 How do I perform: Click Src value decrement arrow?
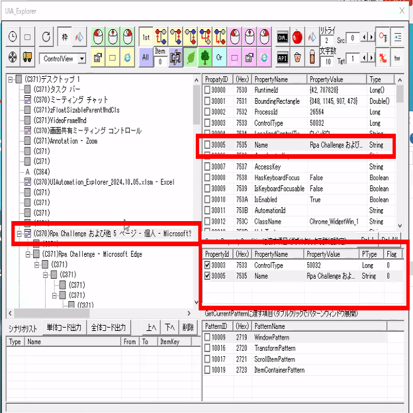tap(364, 37)
